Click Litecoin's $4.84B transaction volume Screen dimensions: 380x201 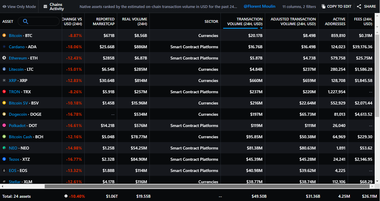point(256,69)
